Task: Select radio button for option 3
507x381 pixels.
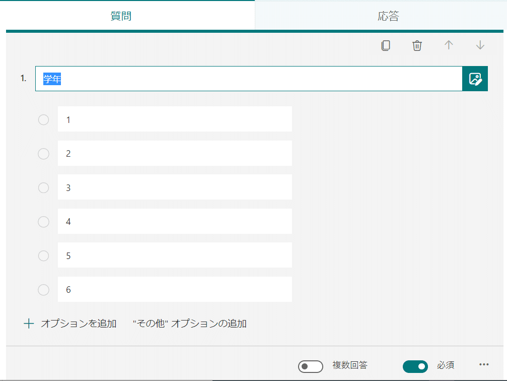Action: 43,187
